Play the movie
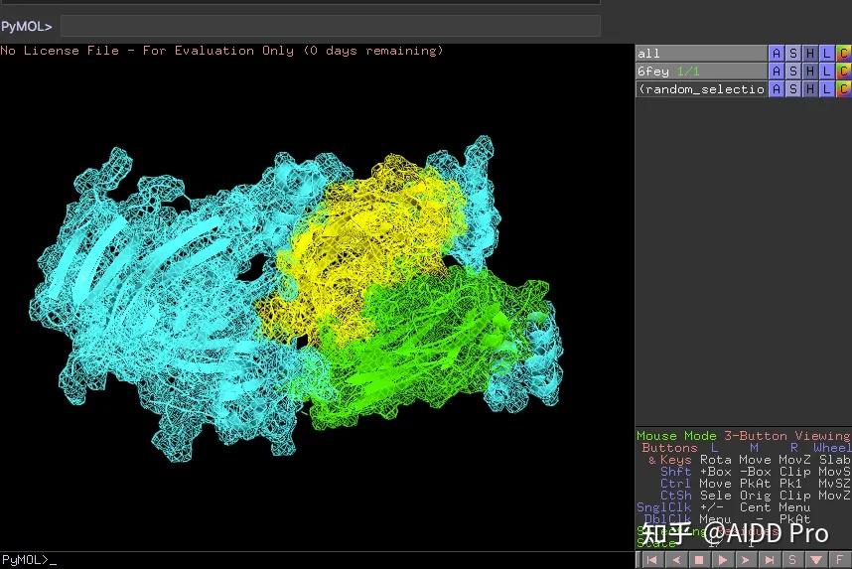Screen dimensions: 852x569 (x=723, y=560)
